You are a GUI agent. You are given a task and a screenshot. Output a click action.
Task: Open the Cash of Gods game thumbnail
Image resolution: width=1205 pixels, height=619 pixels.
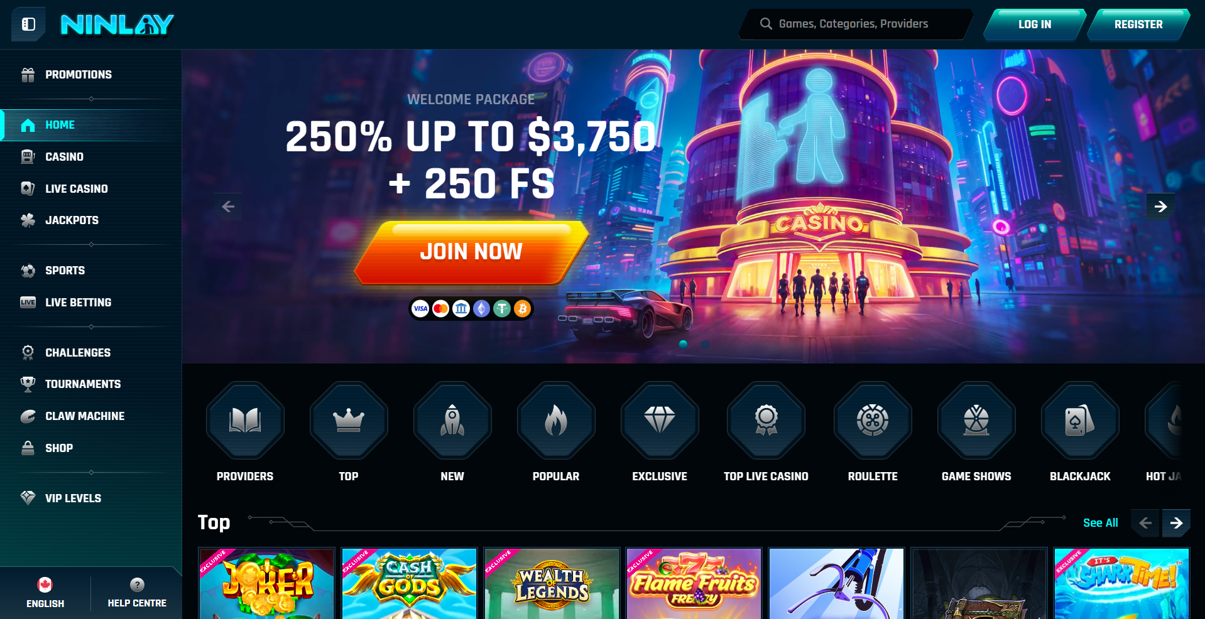[x=409, y=583]
